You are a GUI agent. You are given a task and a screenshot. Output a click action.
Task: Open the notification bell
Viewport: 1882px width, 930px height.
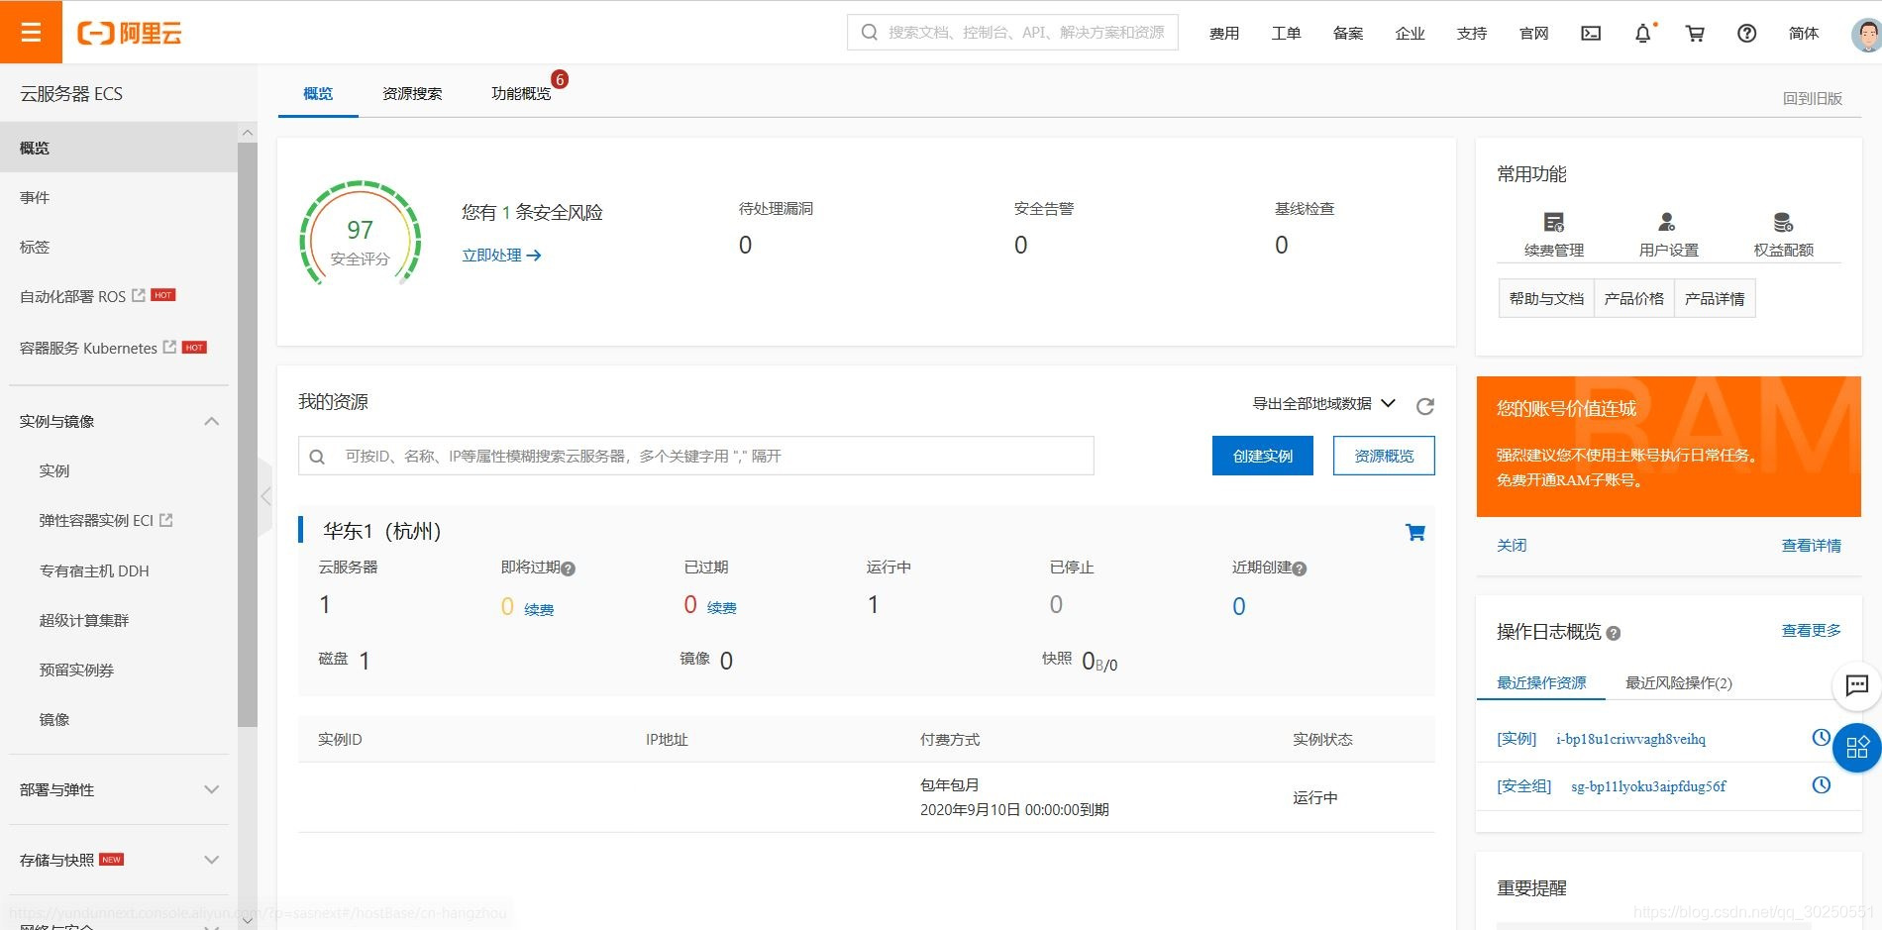pyautogui.click(x=1643, y=33)
